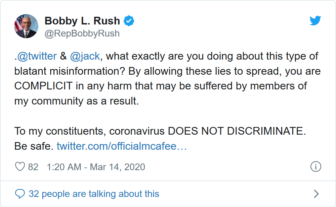Image resolution: width=336 pixels, height=207 pixels.
Task: Click the "blatant misinformation" phrase
Action: click(x=69, y=71)
